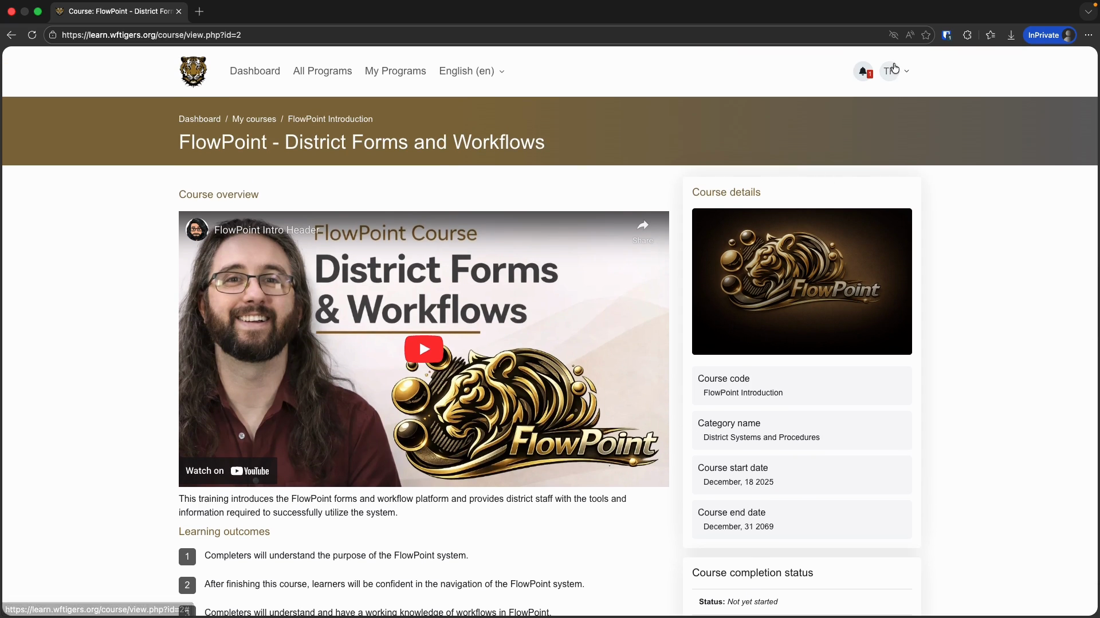The width and height of the screenshot is (1100, 618).
Task: Play the FlowPoint intro video
Action: [x=423, y=349]
